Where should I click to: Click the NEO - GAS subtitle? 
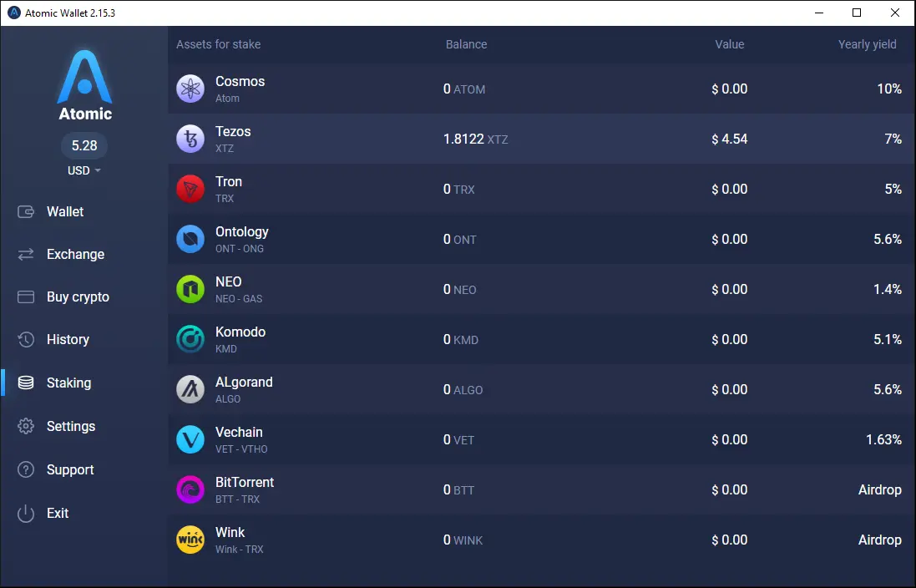[x=239, y=299]
